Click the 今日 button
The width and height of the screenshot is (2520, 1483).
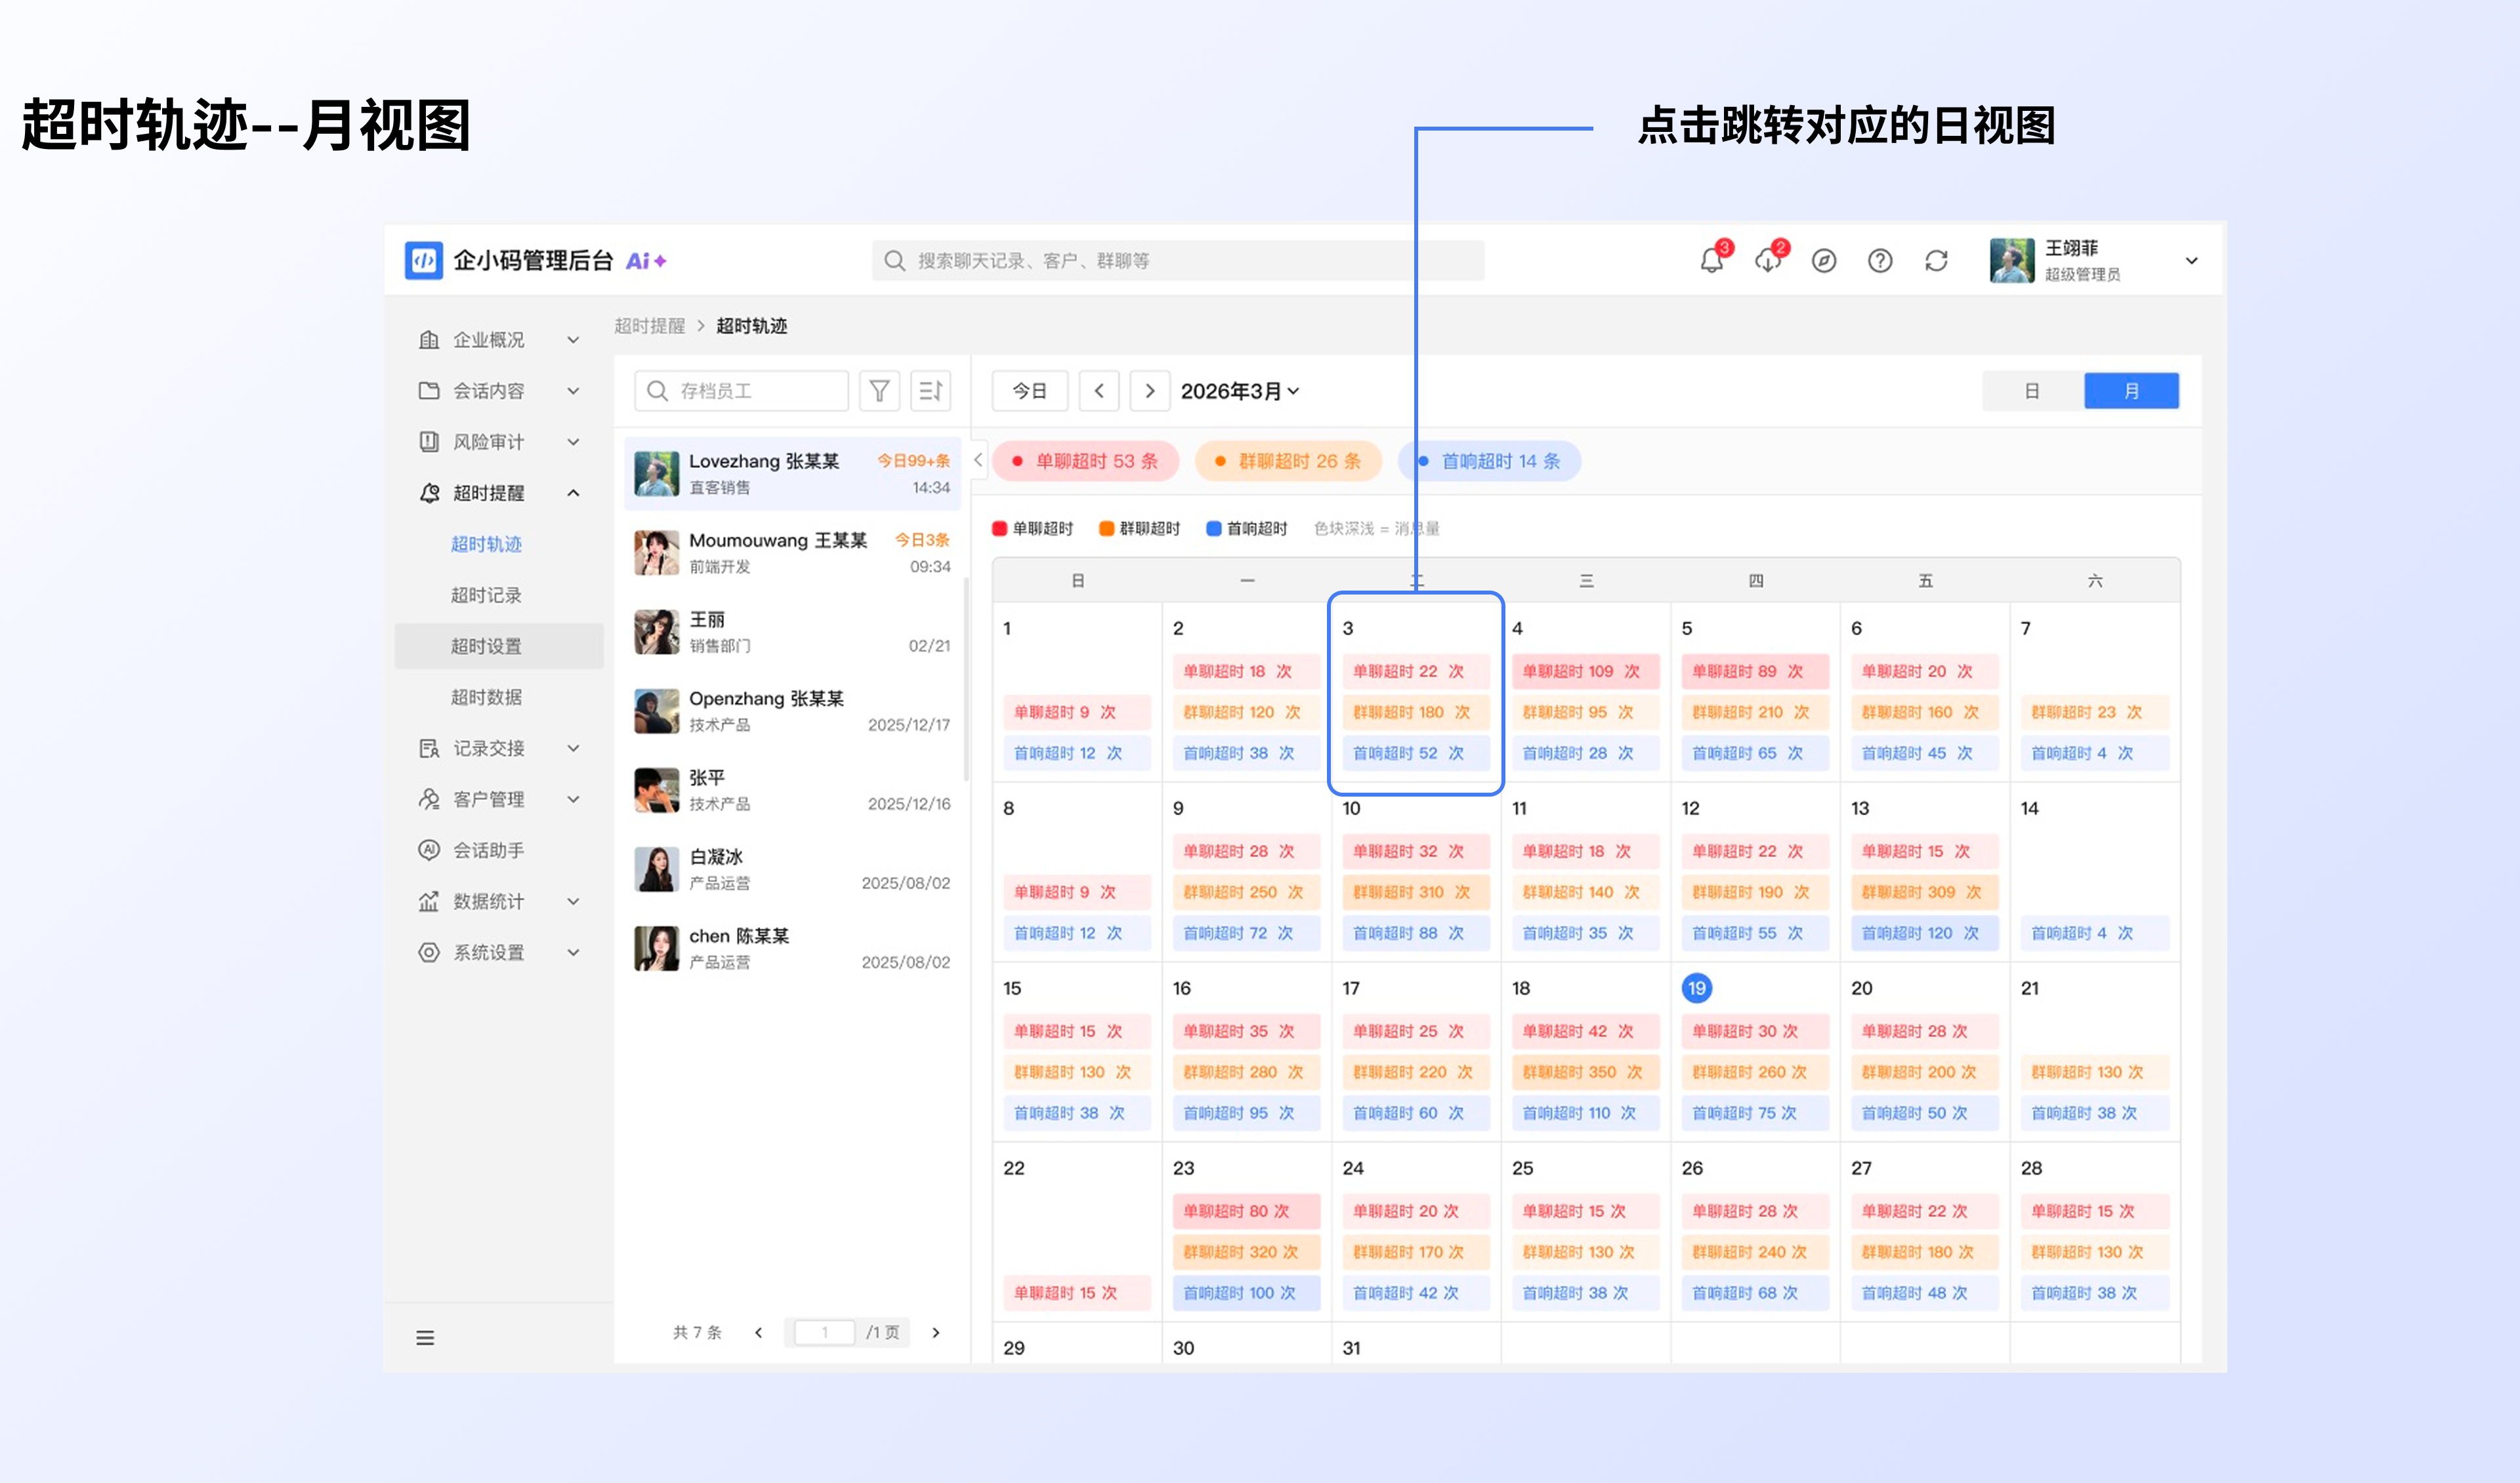point(1029,391)
